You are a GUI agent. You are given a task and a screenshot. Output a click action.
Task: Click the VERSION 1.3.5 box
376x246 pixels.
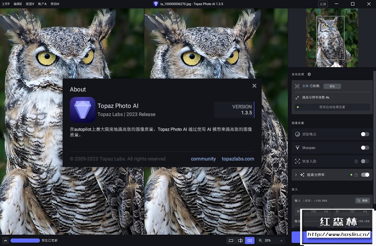coord(234,110)
